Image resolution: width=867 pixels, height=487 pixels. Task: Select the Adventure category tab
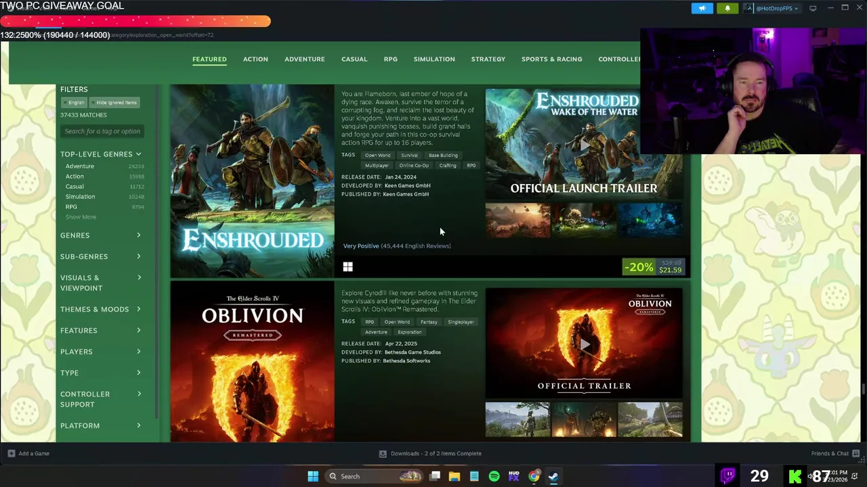coord(305,59)
